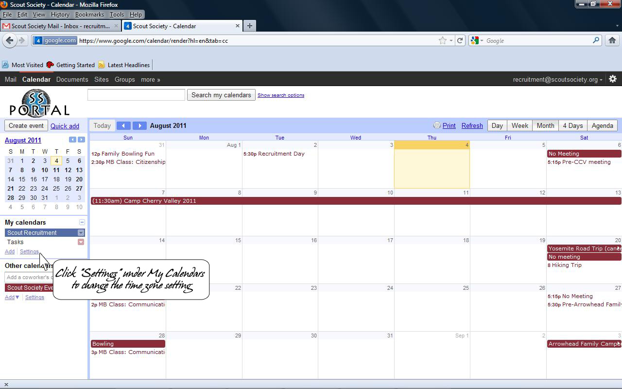Open the URL history dropdown arrow

click(451, 40)
